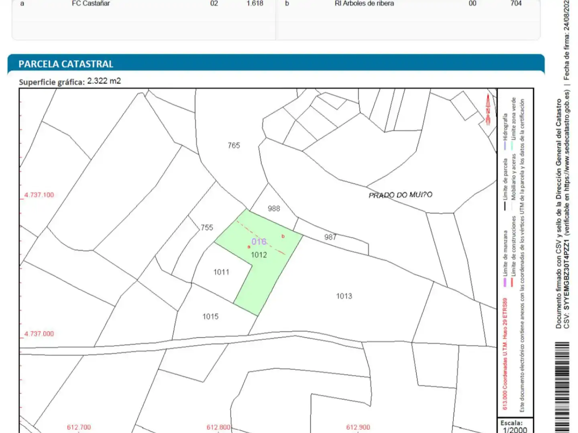Click the Escala 1/2000 scale label
This screenshot has width=578, height=433.
515,427
